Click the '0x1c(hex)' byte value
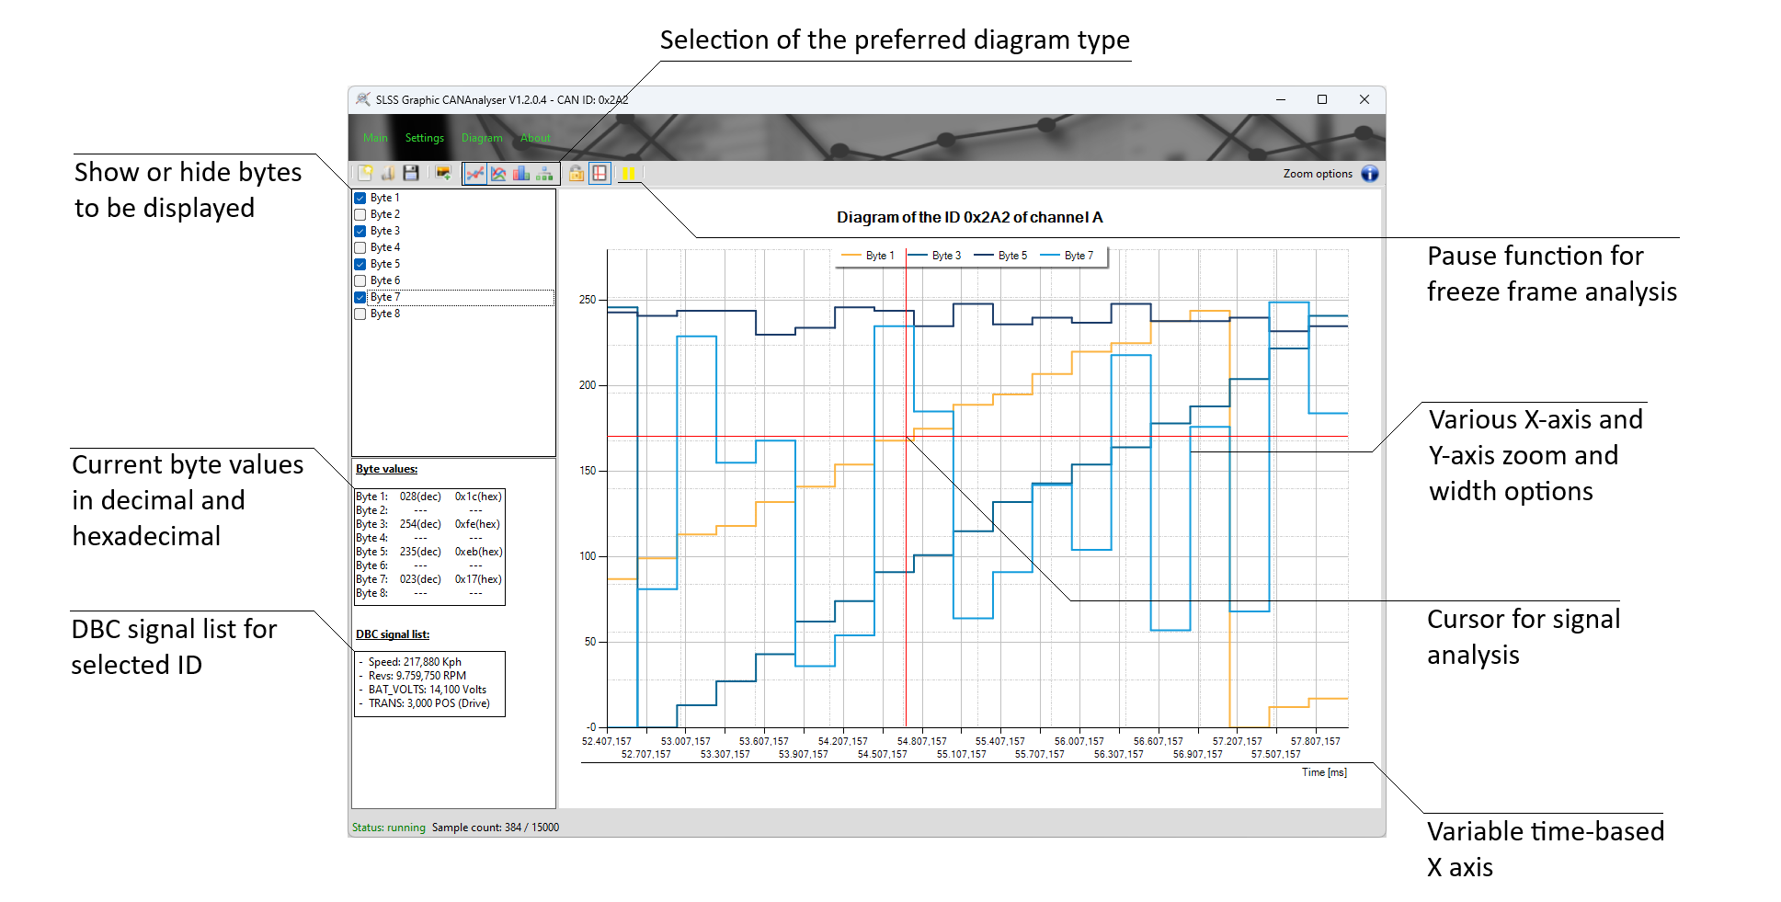Viewport: 1781px width, 902px height. click(478, 497)
